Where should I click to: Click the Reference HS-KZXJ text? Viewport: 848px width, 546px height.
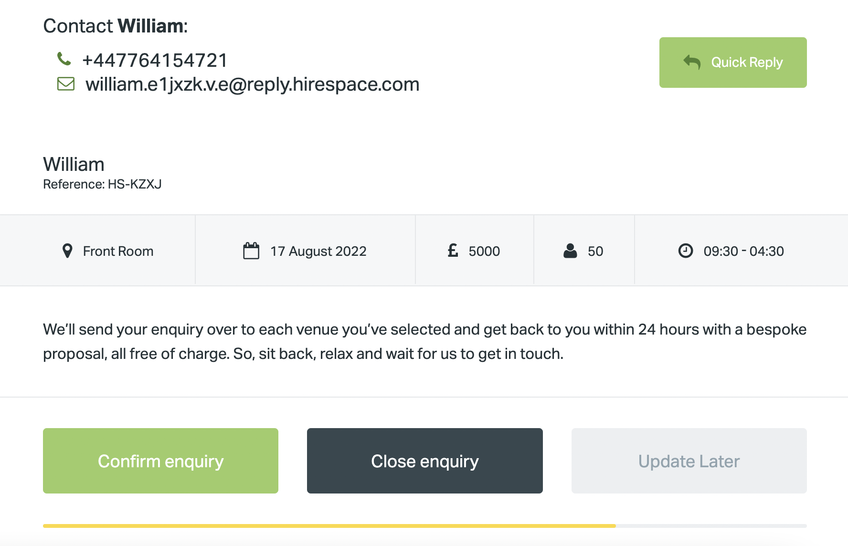coord(102,184)
